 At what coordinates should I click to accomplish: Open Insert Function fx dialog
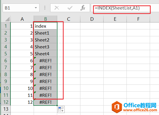[83, 8]
